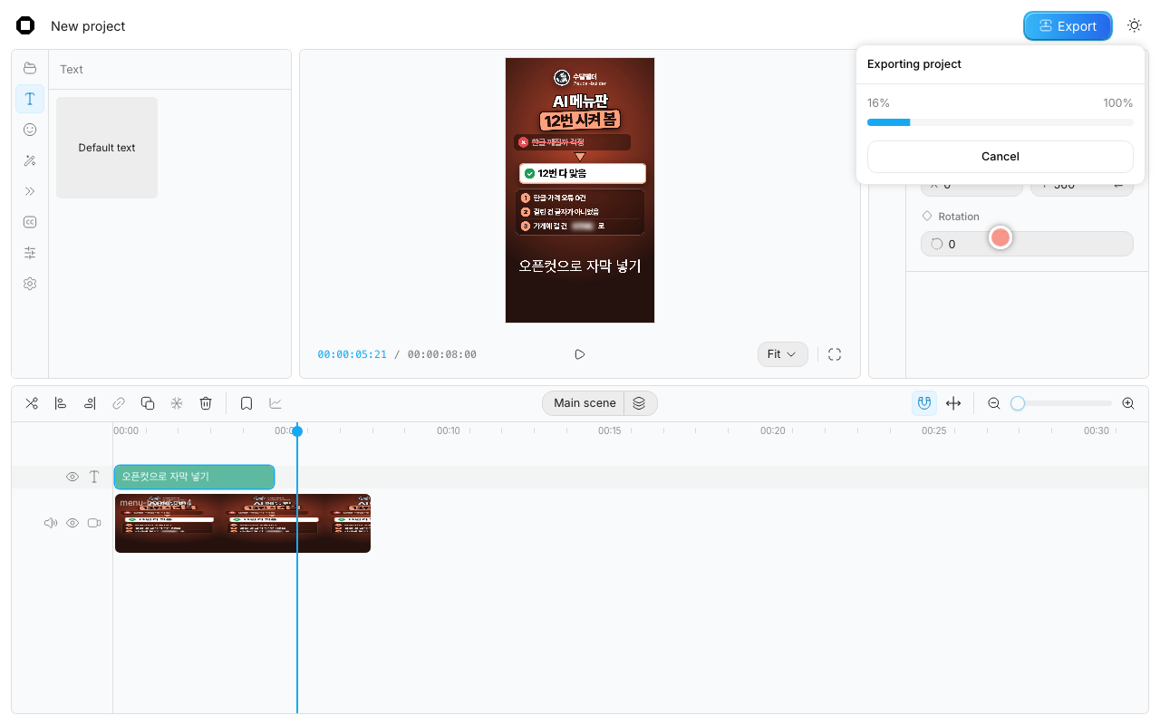Viewport: 1160px width, 725px height.
Task: Open the stickers smiley panel
Action: pyautogui.click(x=30, y=130)
